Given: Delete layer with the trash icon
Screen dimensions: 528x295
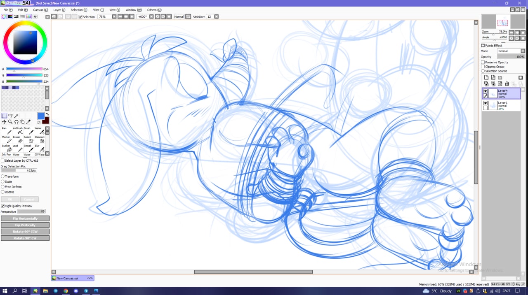Looking at the screenshot, I should [507, 84].
